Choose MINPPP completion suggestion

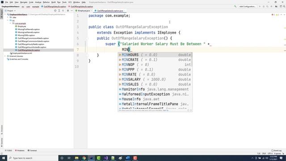pos(155,70)
